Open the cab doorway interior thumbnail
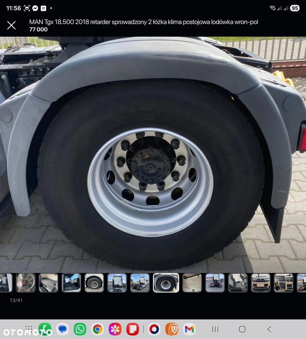306x339 pixels. [71, 283]
